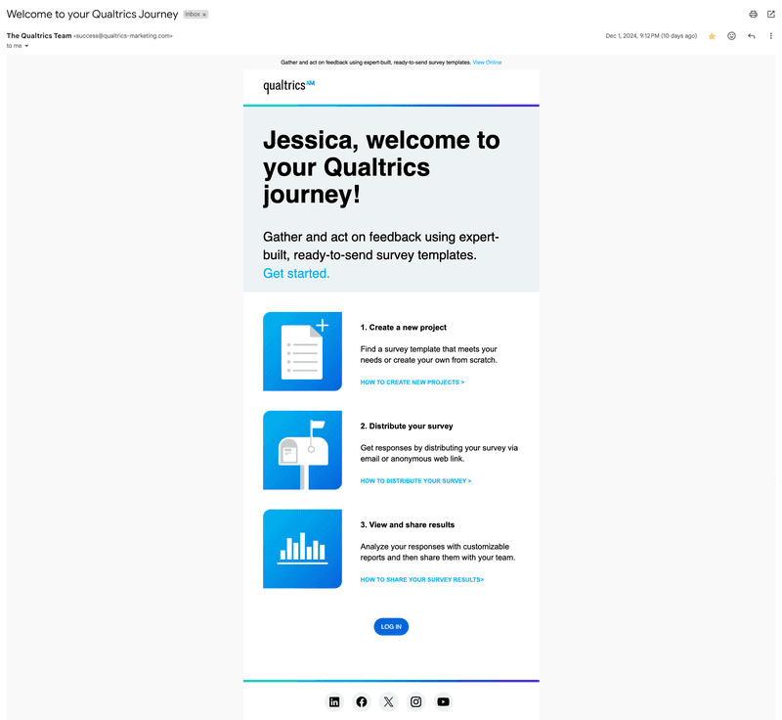Click the LOG IN button

[391, 627]
